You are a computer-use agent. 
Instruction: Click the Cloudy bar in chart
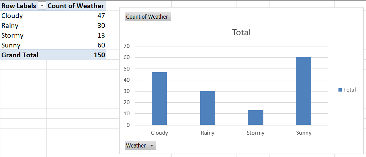point(159,98)
